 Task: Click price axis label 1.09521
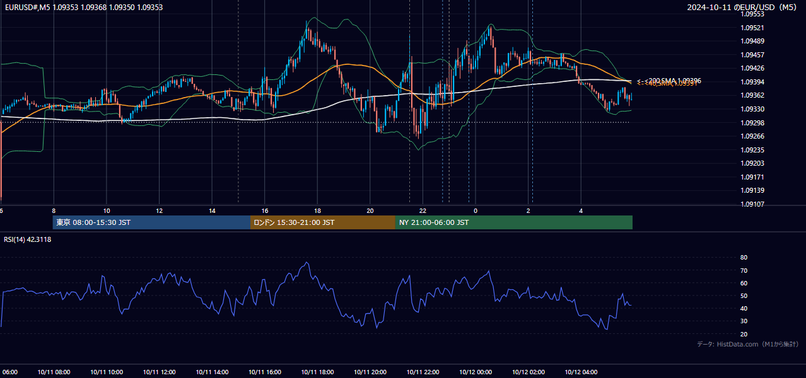click(752, 28)
